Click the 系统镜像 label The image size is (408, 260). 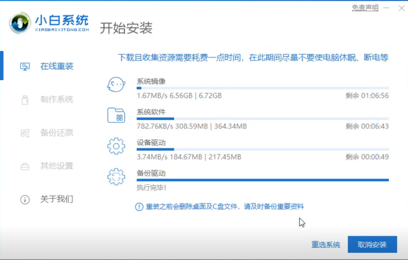point(151,81)
